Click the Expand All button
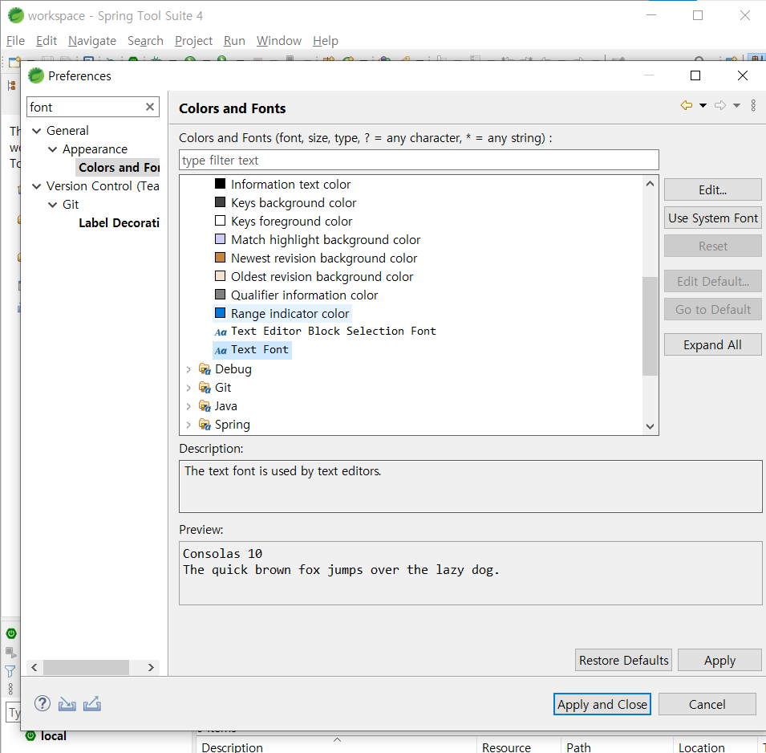 coord(712,344)
